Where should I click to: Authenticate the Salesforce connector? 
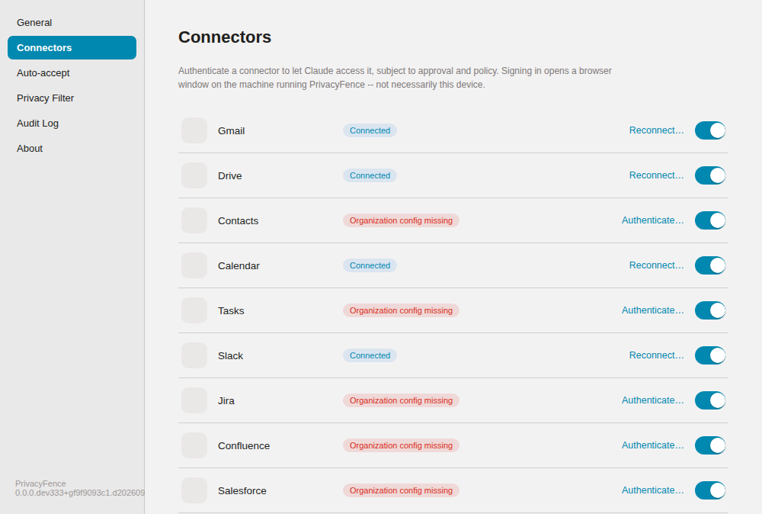(653, 490)
